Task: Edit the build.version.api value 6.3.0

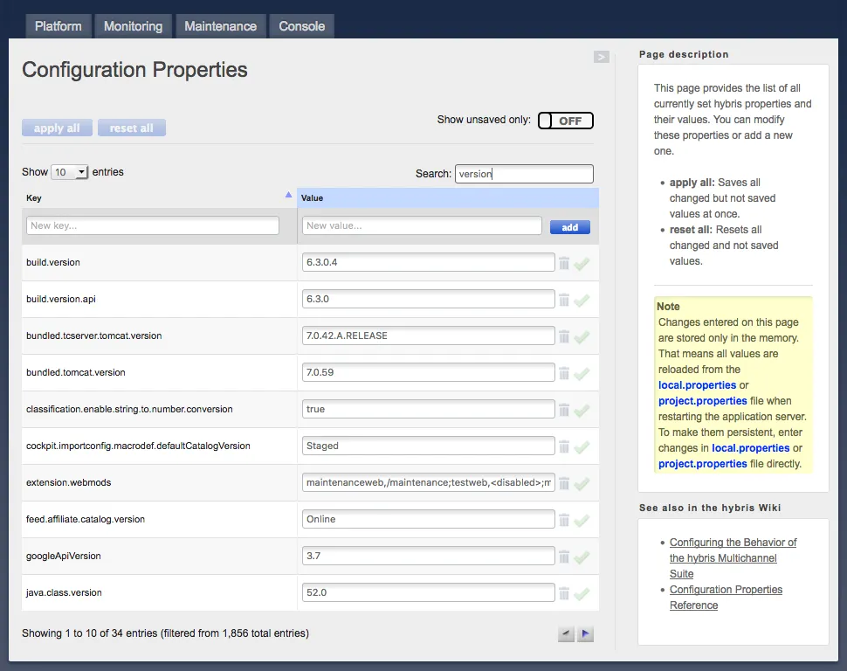Action: 429,299
